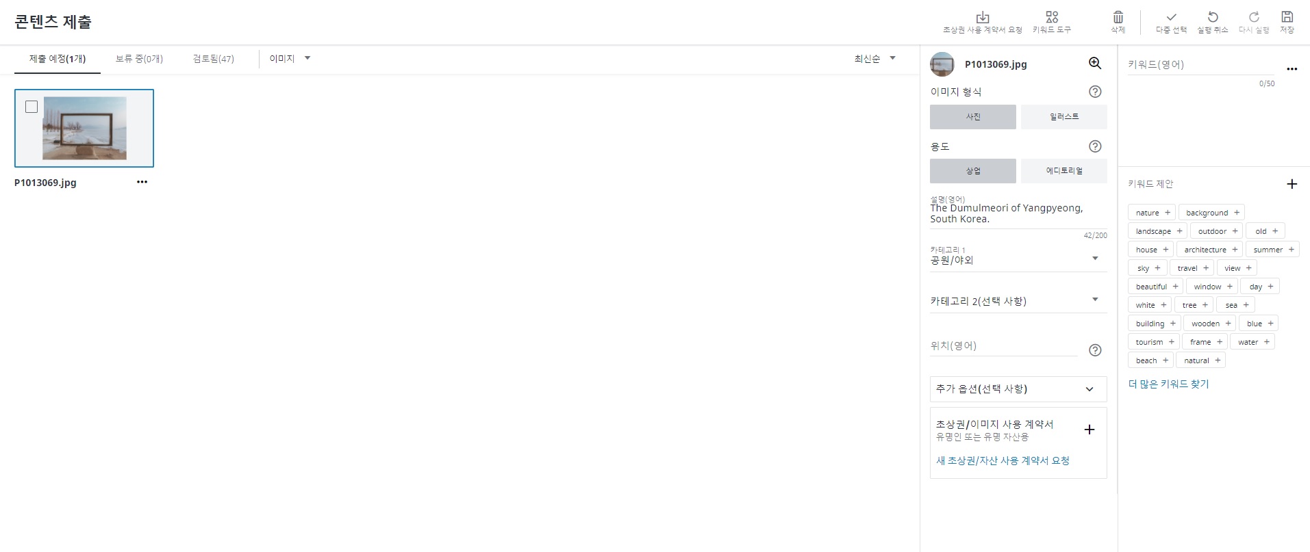1310x552 pixels.
Task: Open help for usage section
Action: pyautogui.click(x=1095, y=146)
